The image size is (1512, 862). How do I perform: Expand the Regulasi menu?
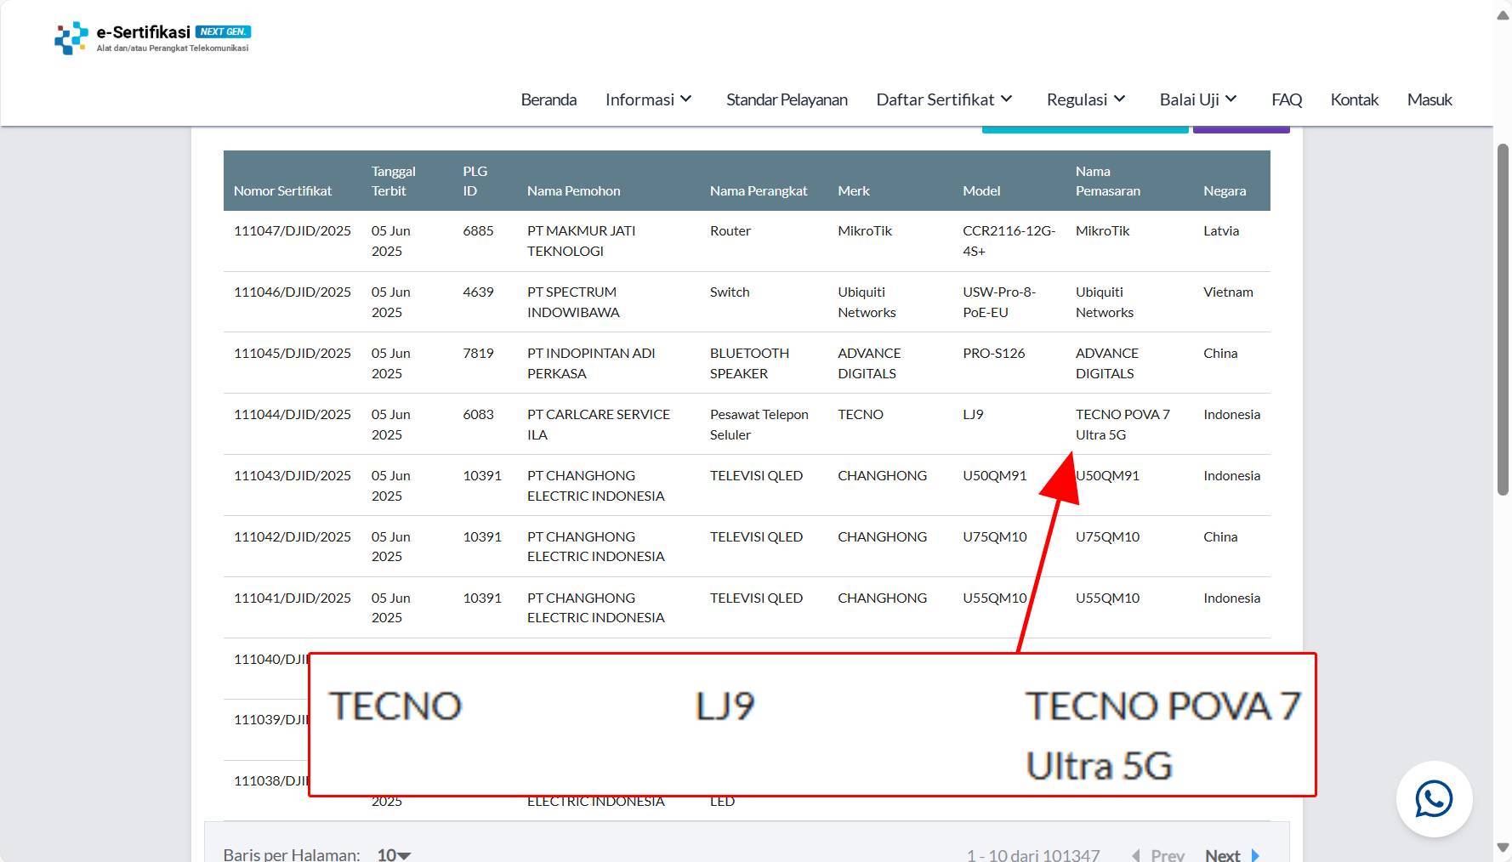coord(1086,99)
